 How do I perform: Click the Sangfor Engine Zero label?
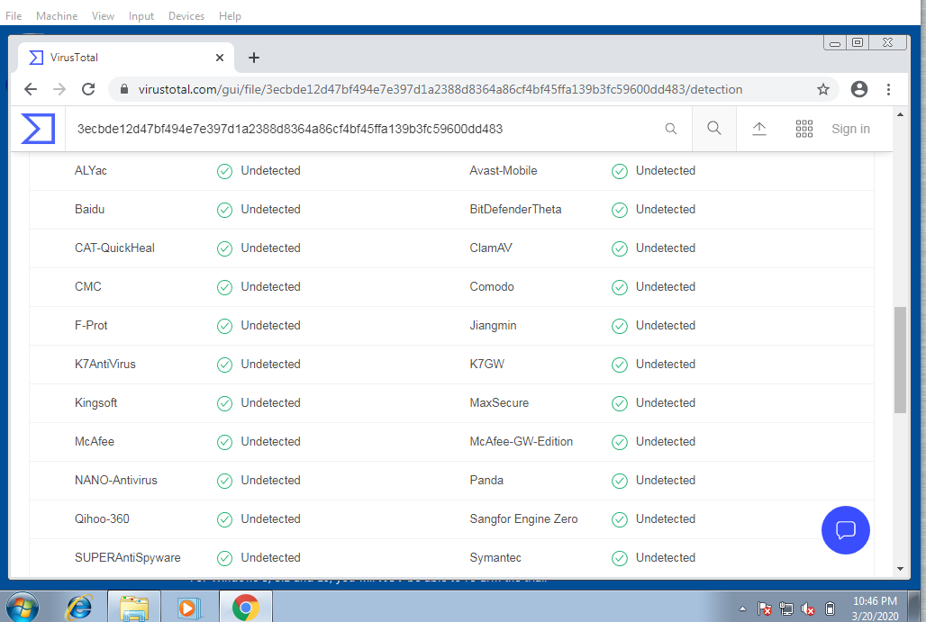pyautogui.click(x=523, y=518)
